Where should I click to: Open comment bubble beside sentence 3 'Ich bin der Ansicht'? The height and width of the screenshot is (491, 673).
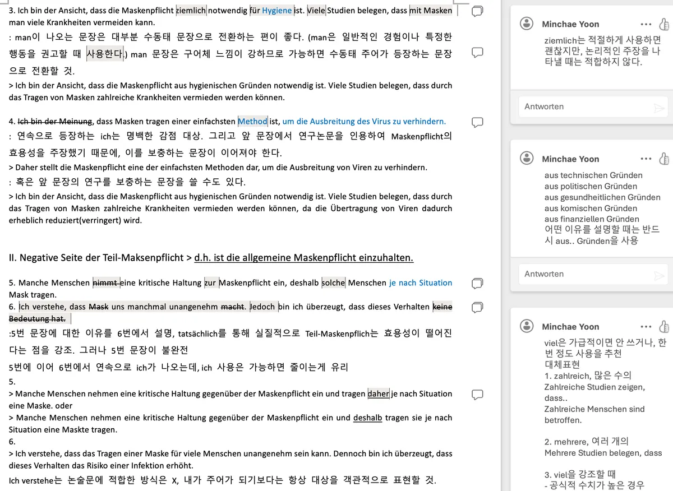point(477,11)
